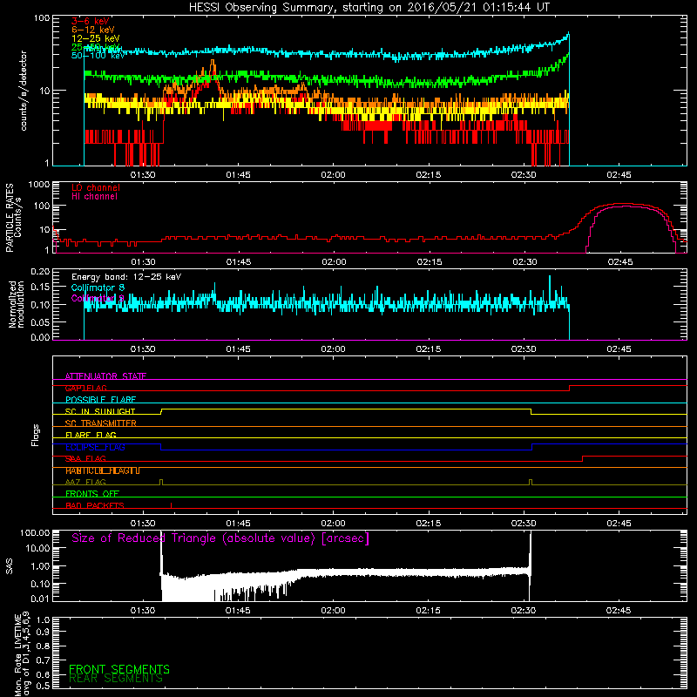697x697 pixels.
Task: Select the Collimator 8 legend label
Action: point(98,288)
